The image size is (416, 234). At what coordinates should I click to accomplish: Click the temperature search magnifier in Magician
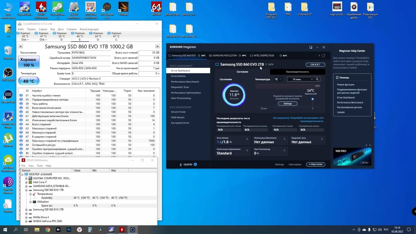(x=317, y=79)
